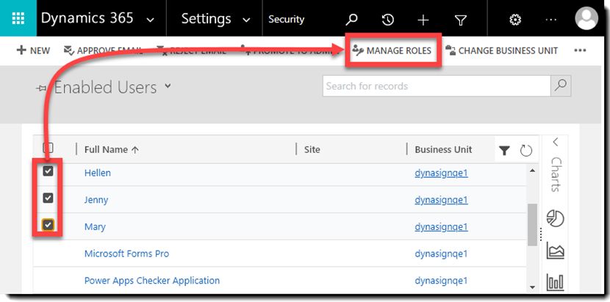Sort by Business Unit column header
This screenshot has height=302, width=610.
(x=443, y=150)
